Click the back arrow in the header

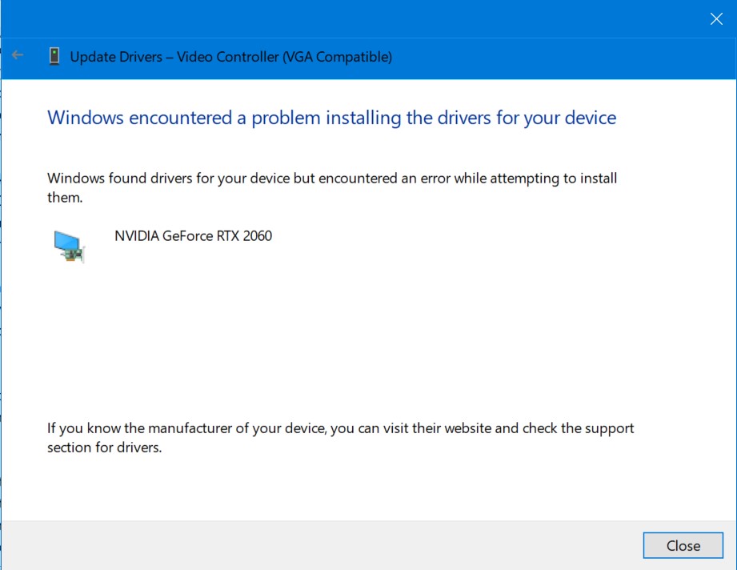click(18, 55)
